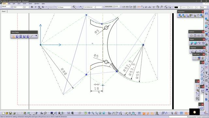Select the R52.5 dimension label
209x118 pixels.
click(127, 66)
